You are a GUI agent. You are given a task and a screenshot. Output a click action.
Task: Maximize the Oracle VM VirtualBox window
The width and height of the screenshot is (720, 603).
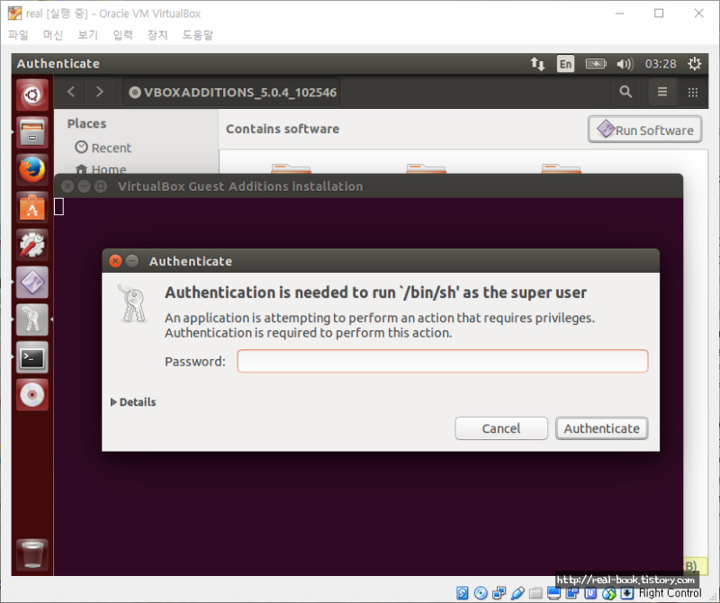659,13
